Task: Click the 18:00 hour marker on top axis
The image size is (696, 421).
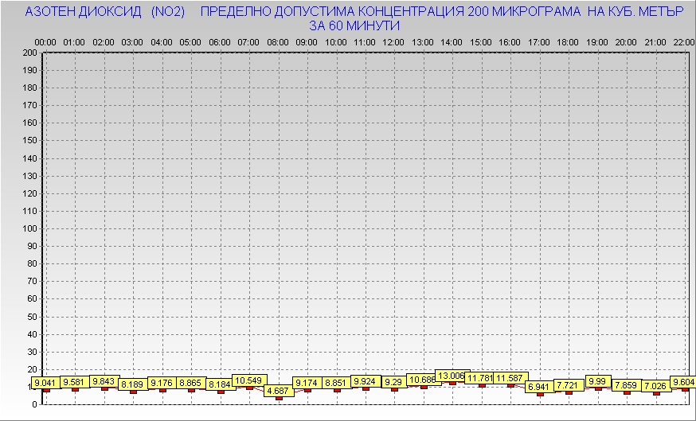Action: pyautogui.click(x=568, y=41)
